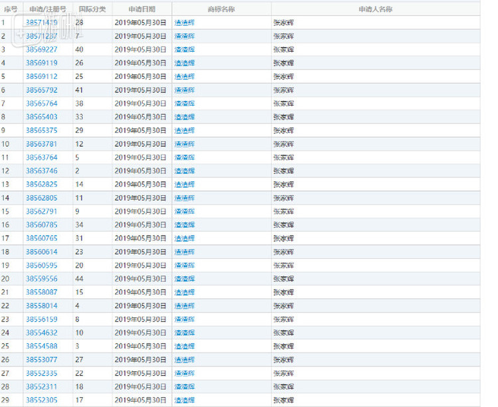Click trademark name link in row 10
This screenshot has height=407, width=498.
185,144
